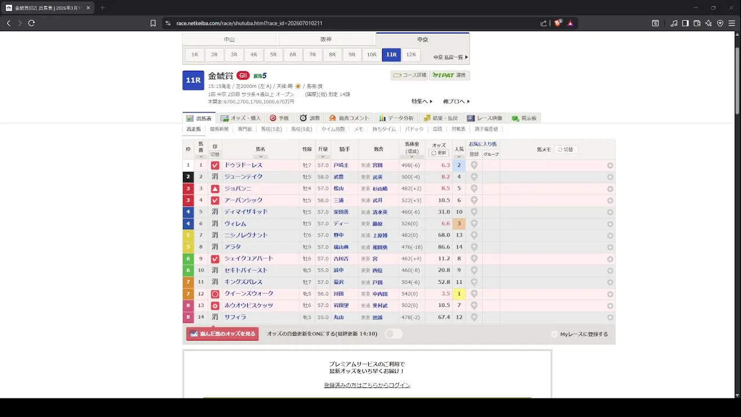
Task: Add memo for サフィラ row with right plus
Action: point(610,317)
